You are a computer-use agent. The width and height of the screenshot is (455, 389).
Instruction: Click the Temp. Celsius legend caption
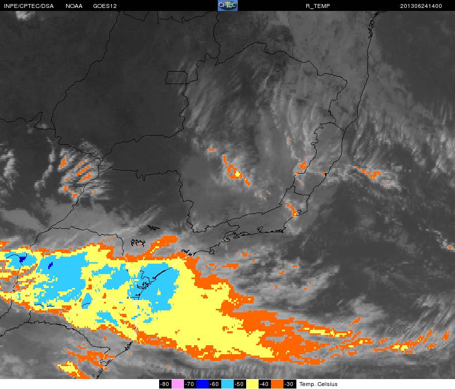(x=318, y=384)
